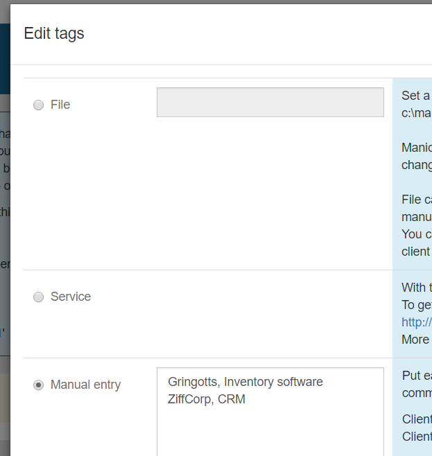Click the "File" option label
432x456 pixels.
click(60, 105)
